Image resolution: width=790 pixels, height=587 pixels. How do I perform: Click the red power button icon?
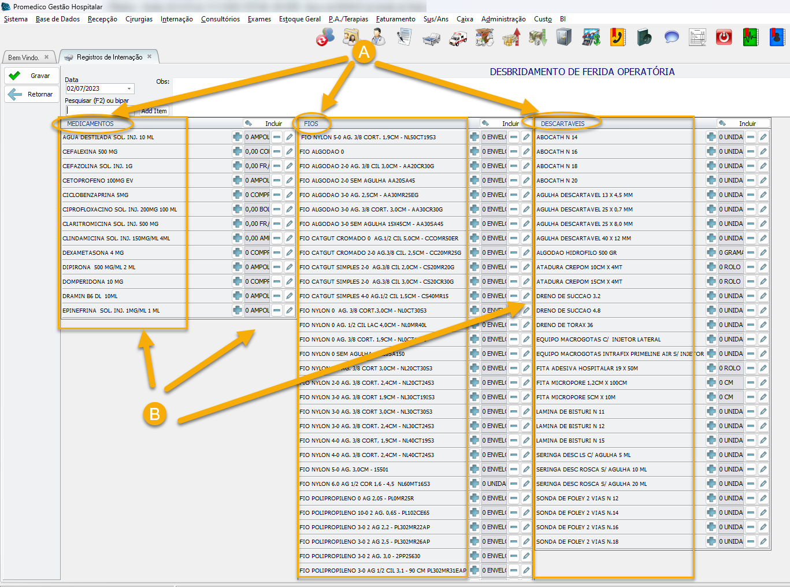tap(724, 38)
